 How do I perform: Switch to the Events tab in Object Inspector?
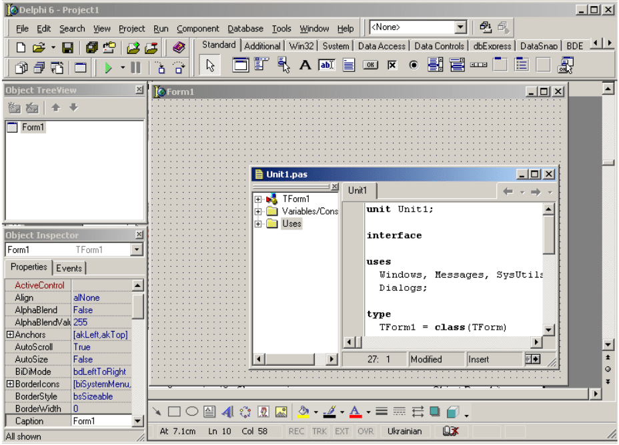[69, 268]
